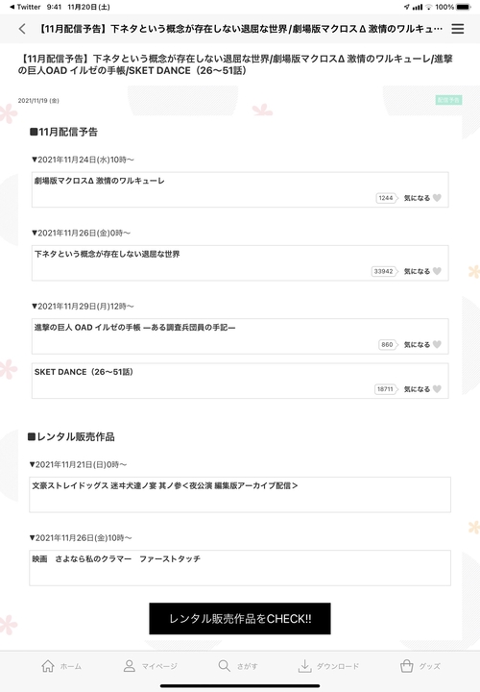Open the hamburger menu
Image resolution: width=480 pixels, height=692 pixels.
tap(458, 29)
